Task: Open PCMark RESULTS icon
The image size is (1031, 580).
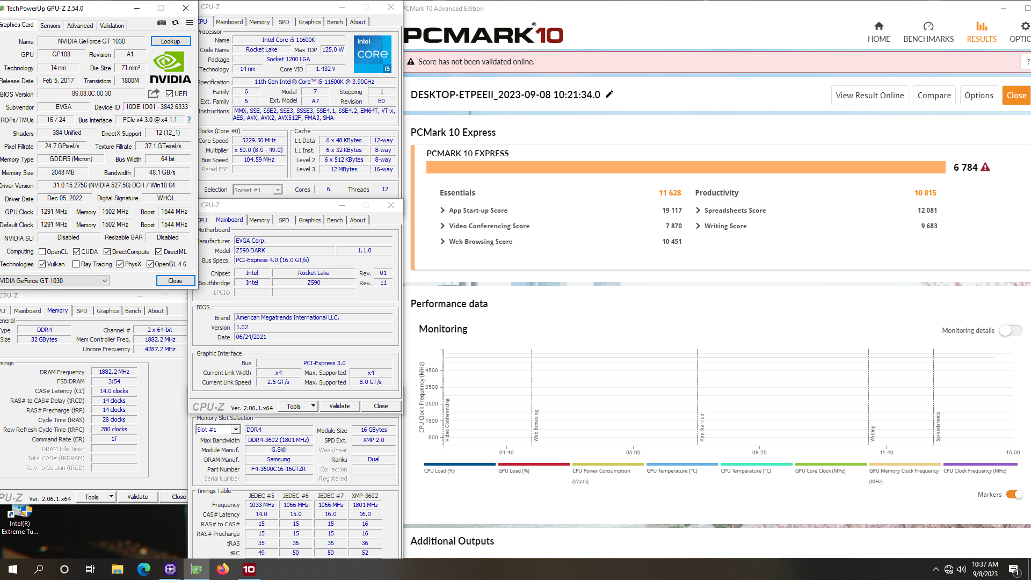Action: (982, 26)
